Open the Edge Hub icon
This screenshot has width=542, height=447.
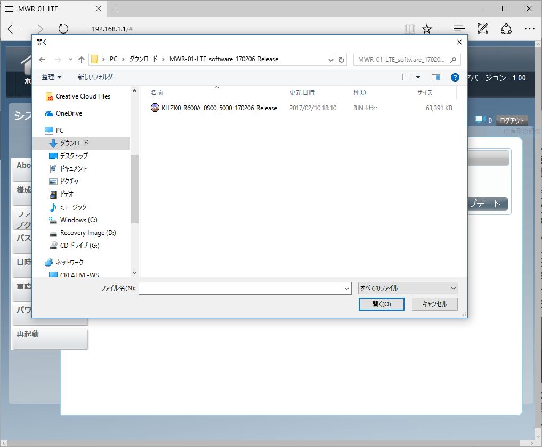point(458,29)
